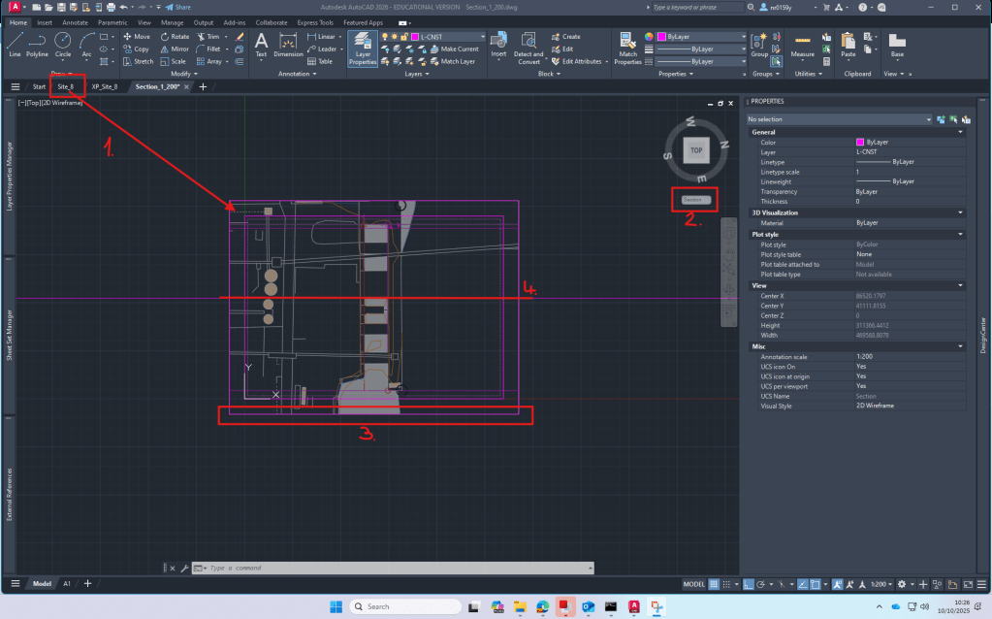Select the Mirror modify tool
This screenshot has height=619, width=992.
(x=175, y=49)
